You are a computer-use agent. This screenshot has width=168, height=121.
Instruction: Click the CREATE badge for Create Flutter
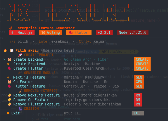pos(142,69)
